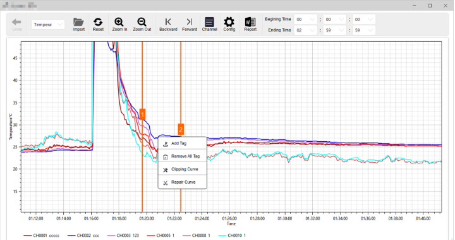This screenshot has width=455, height=240.
Task: Open Begining Time minutes dropdown
Action: pyautogui.click(x=334, y=20)
